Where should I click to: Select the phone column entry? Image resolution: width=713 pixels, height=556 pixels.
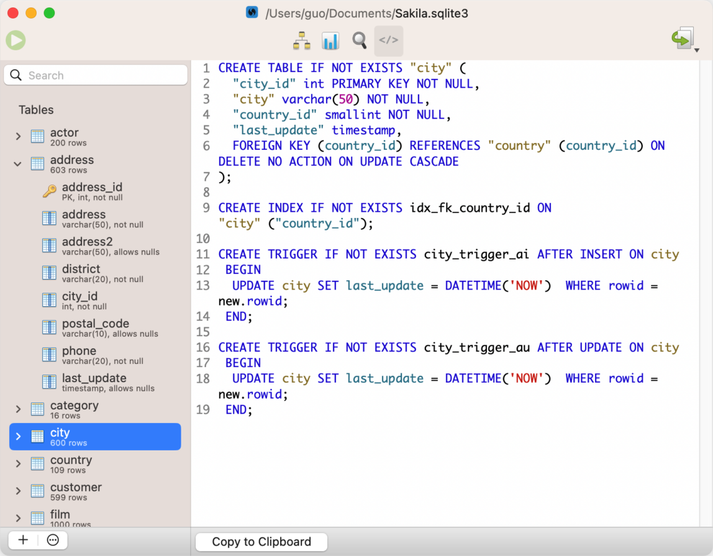95,355
